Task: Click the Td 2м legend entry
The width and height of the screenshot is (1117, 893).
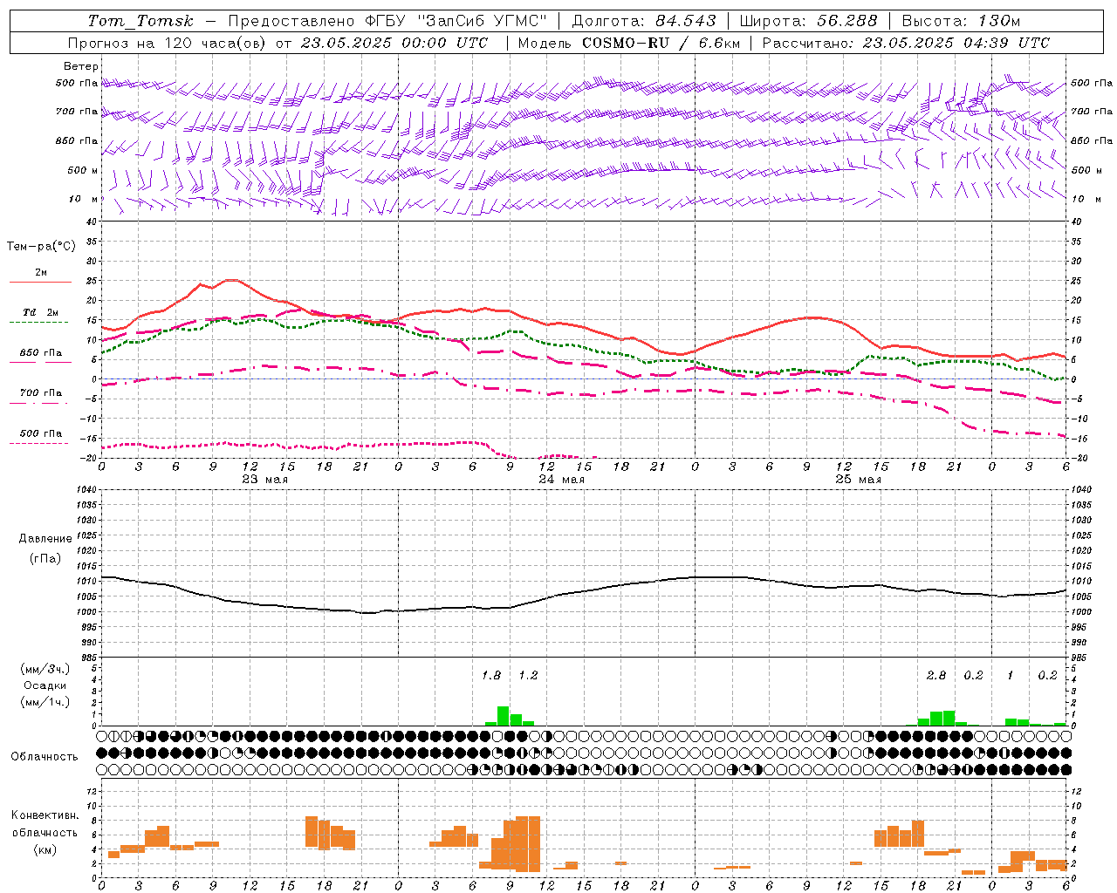Action: pyautogui.click(x=40, y=312)
